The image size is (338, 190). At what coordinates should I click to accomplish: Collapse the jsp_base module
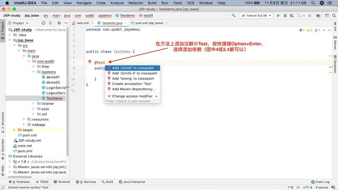point(9,40)
